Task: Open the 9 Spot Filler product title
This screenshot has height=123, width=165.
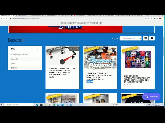Action: (62, 71)
